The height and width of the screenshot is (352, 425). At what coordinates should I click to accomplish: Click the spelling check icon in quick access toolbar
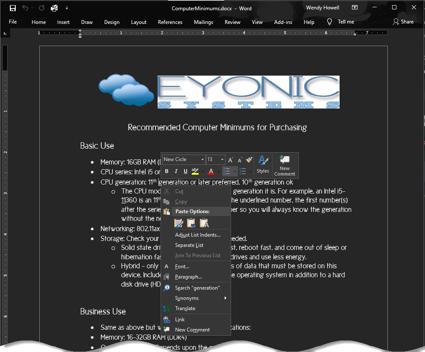click(54, 8)
